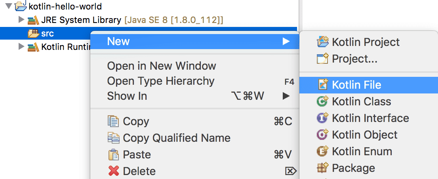Click the Kotlin Interface icon

coord(323,118)
